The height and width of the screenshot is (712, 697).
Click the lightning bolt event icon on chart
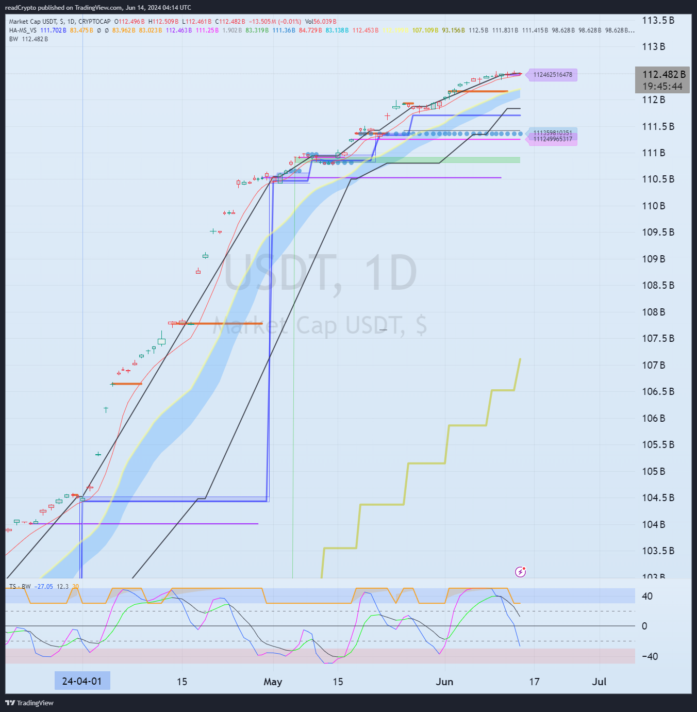click(521, 572)
